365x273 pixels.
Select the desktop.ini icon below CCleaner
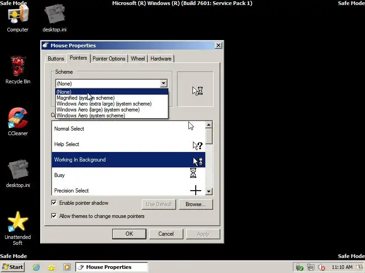18,173
